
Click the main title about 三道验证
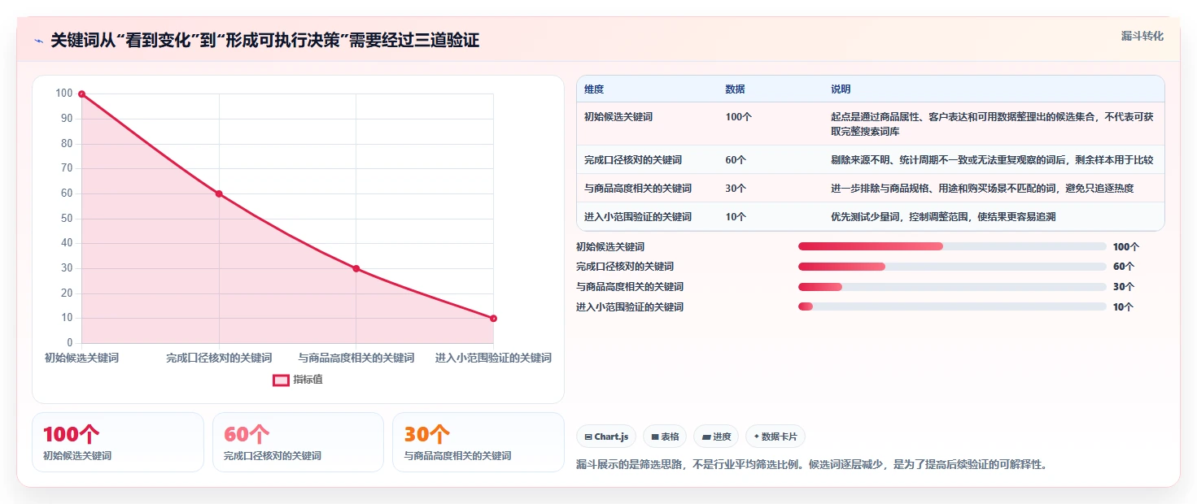tap(265, 41)
